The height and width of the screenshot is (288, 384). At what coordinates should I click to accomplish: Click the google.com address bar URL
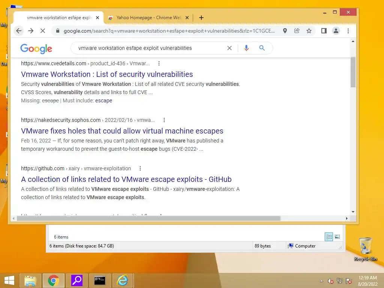click(x=169, y=31)
